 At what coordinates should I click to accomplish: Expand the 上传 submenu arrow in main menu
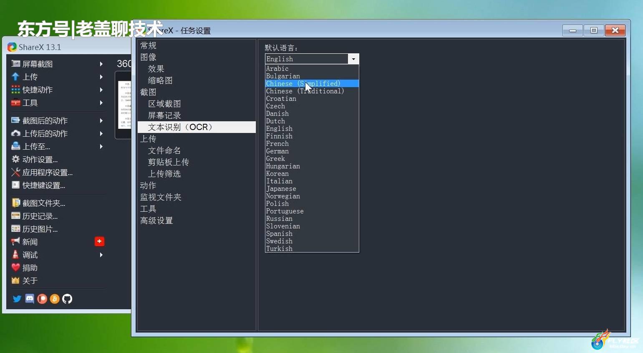click(101, 77)
